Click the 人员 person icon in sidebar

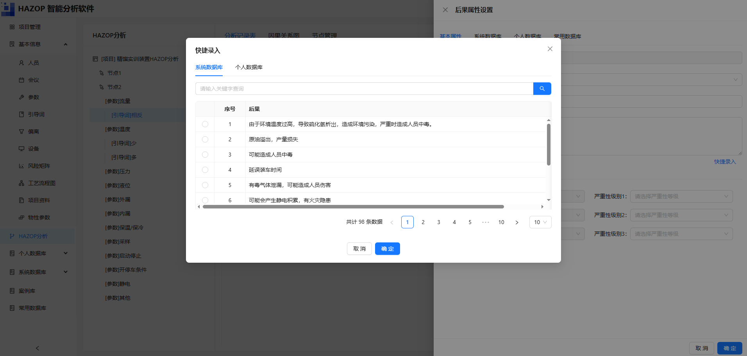pos(21,63)
